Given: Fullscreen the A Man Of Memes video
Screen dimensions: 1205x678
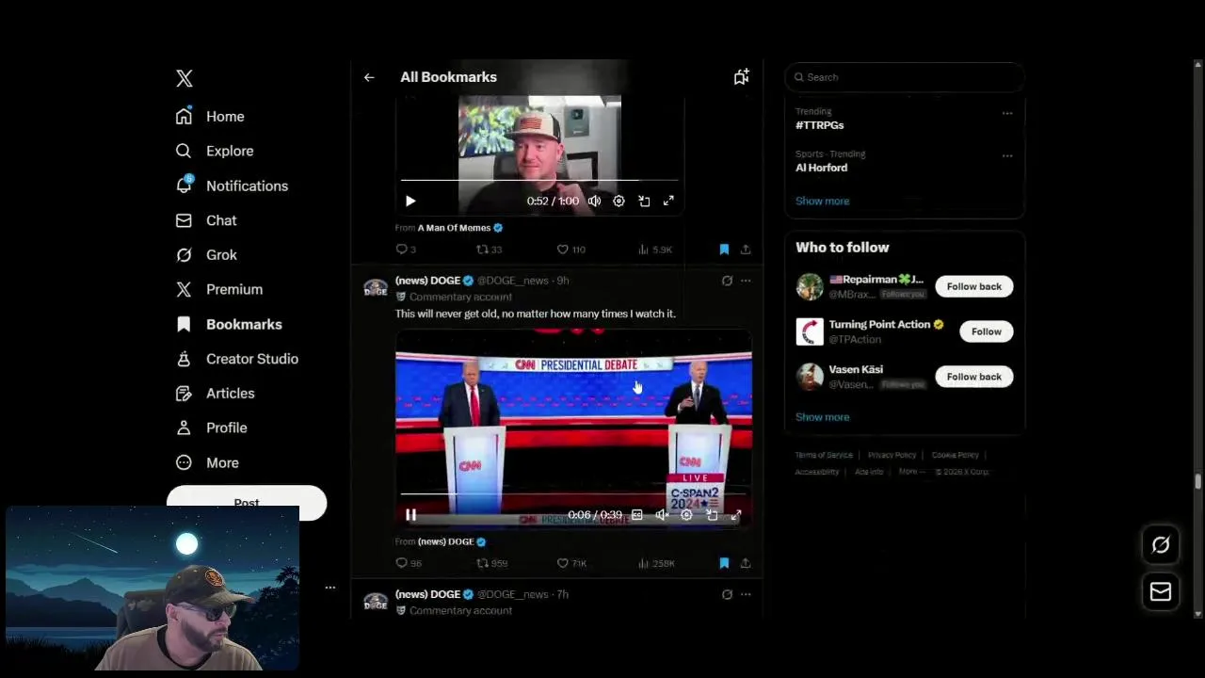Looking at the screenshot, I should click(668, 201).
